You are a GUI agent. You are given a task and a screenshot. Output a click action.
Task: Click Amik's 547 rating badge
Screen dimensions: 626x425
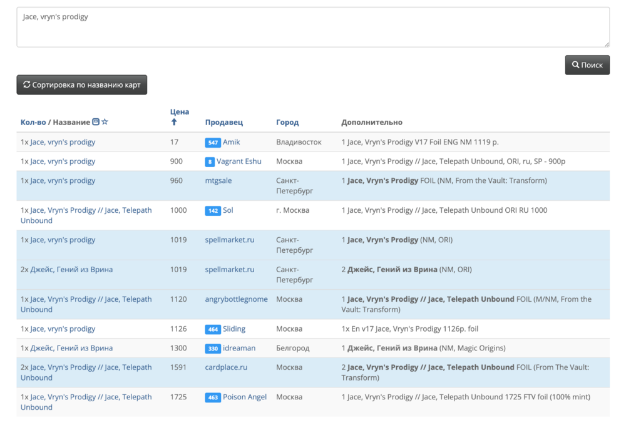[x=213, y=143]
